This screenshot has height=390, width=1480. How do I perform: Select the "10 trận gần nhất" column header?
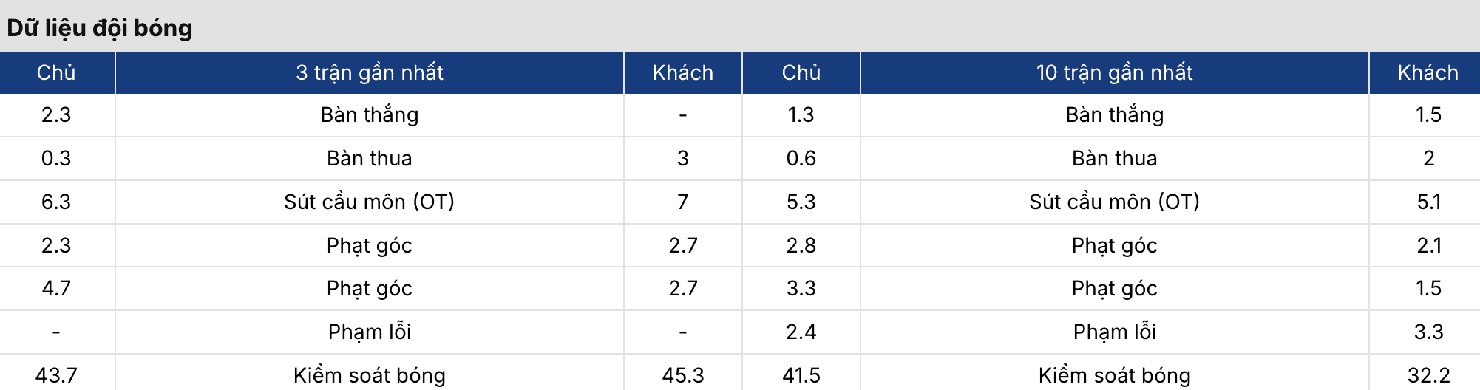click(1114, 72)
